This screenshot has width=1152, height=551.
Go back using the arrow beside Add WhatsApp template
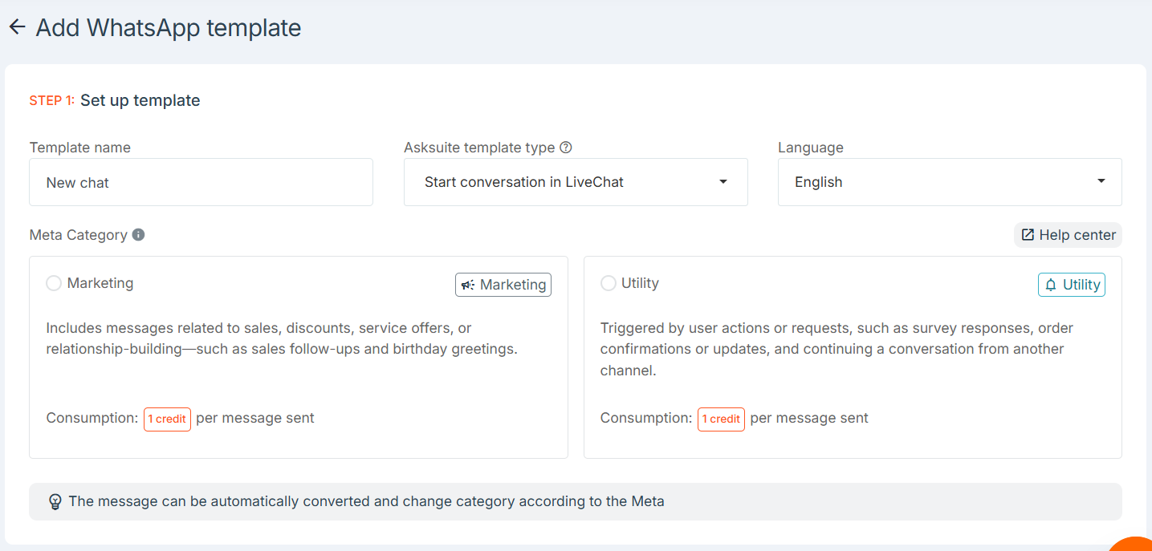click(x=17, y=27)
